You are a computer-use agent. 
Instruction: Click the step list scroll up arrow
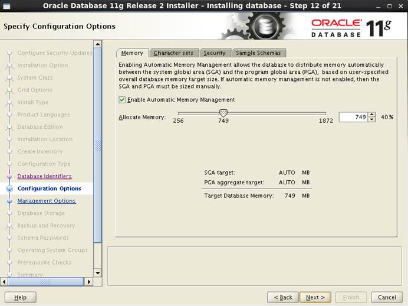coord(97,44)
